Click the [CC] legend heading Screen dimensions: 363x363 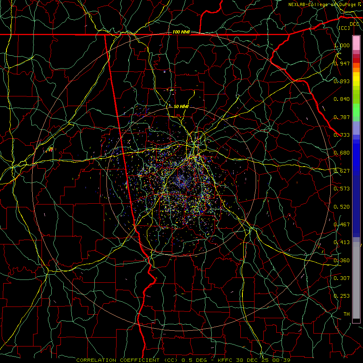coord(344,28)
